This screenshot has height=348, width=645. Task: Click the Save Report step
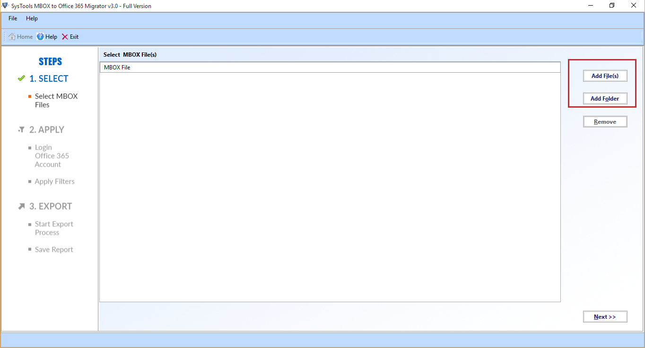pos(54,249)
